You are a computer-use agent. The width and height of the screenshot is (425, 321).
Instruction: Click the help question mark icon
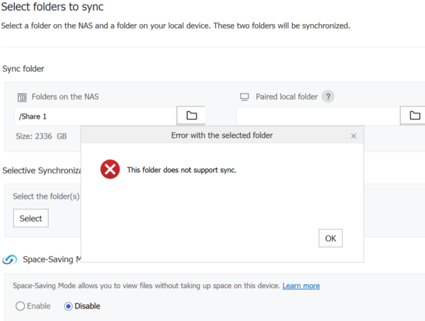(x=328, y=97)
